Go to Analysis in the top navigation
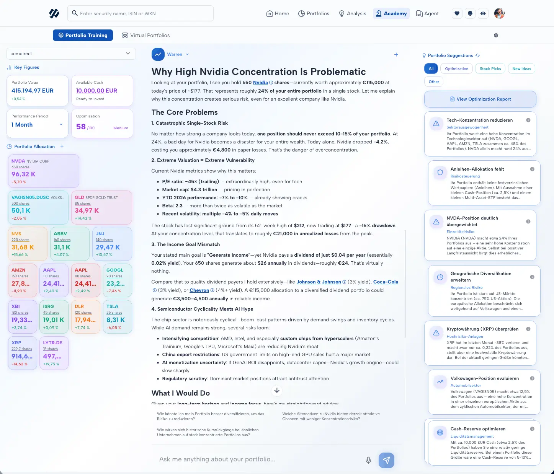The height and width of the screenshot is (474, 554). point(352,13)
